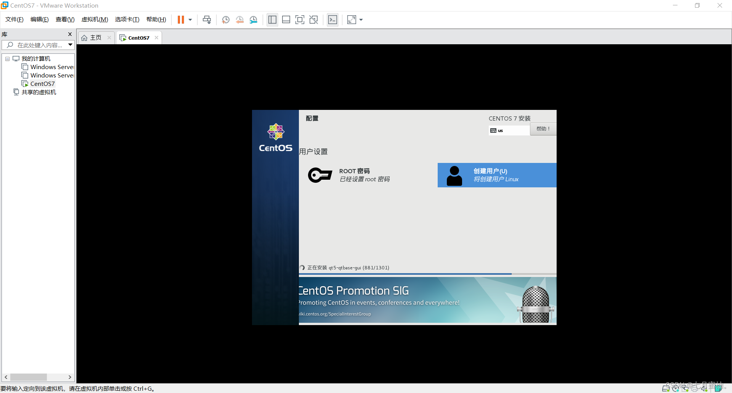Open the stretch display dropdown arrow

point(361,19)
